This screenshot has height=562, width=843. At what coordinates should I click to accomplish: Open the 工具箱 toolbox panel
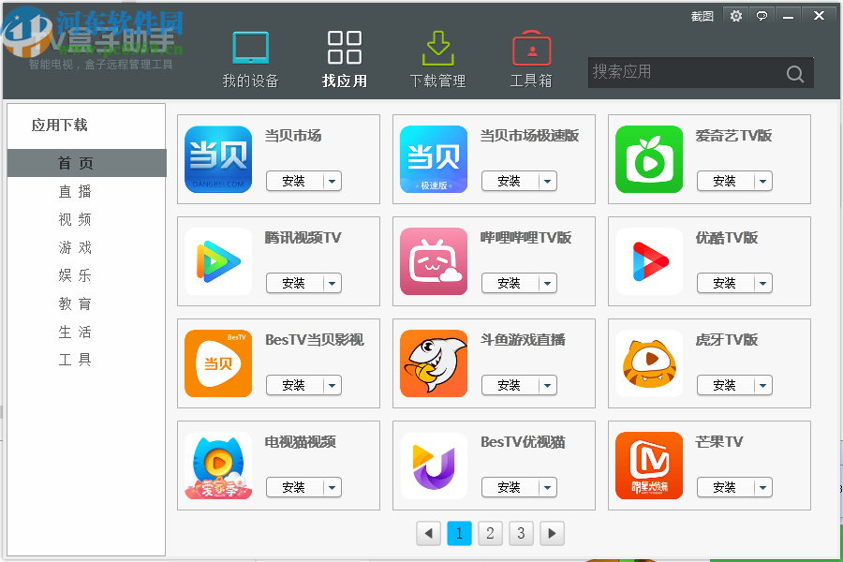(x=531, y=58)
